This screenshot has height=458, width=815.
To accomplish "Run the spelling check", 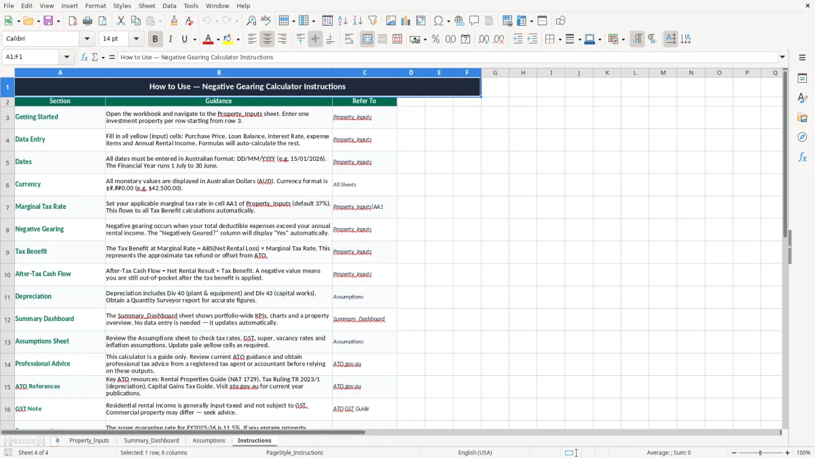I will click(266, 21).
